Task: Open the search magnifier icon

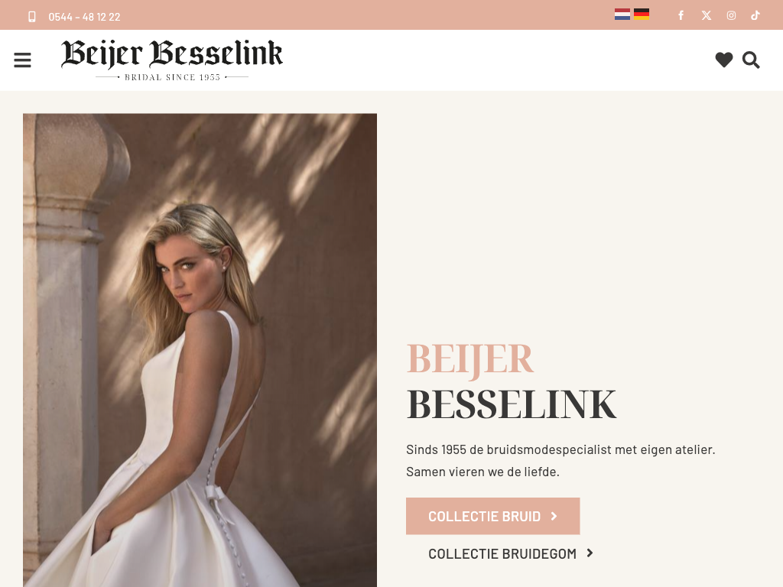Action: [751, 60]
